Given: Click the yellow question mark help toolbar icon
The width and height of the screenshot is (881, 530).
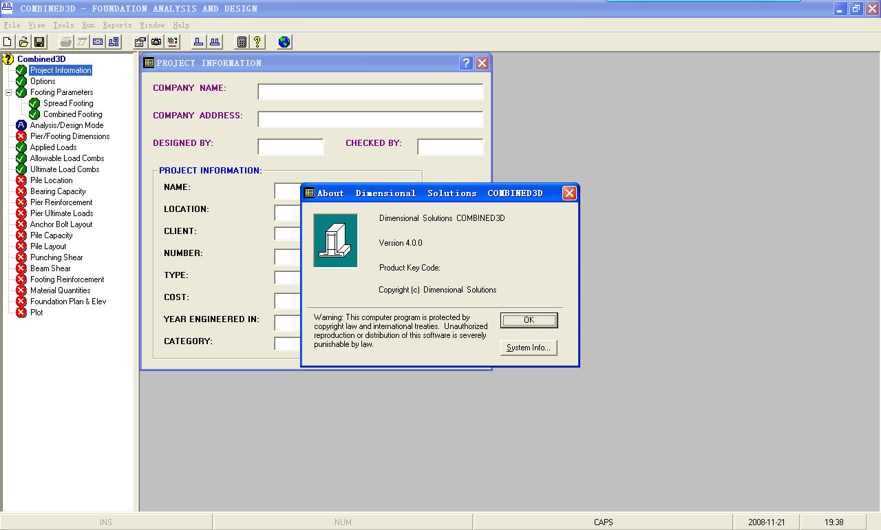Looking at the screenshot, I should (257, 42).
